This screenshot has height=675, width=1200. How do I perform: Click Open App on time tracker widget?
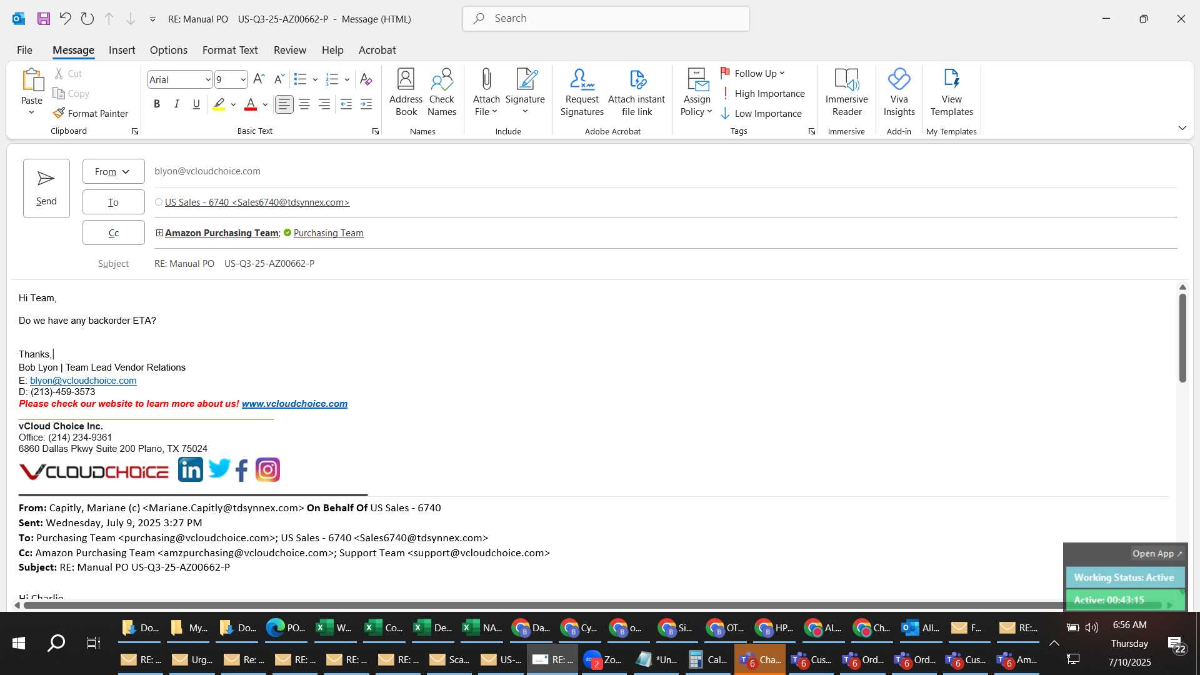coord(1157,553)
